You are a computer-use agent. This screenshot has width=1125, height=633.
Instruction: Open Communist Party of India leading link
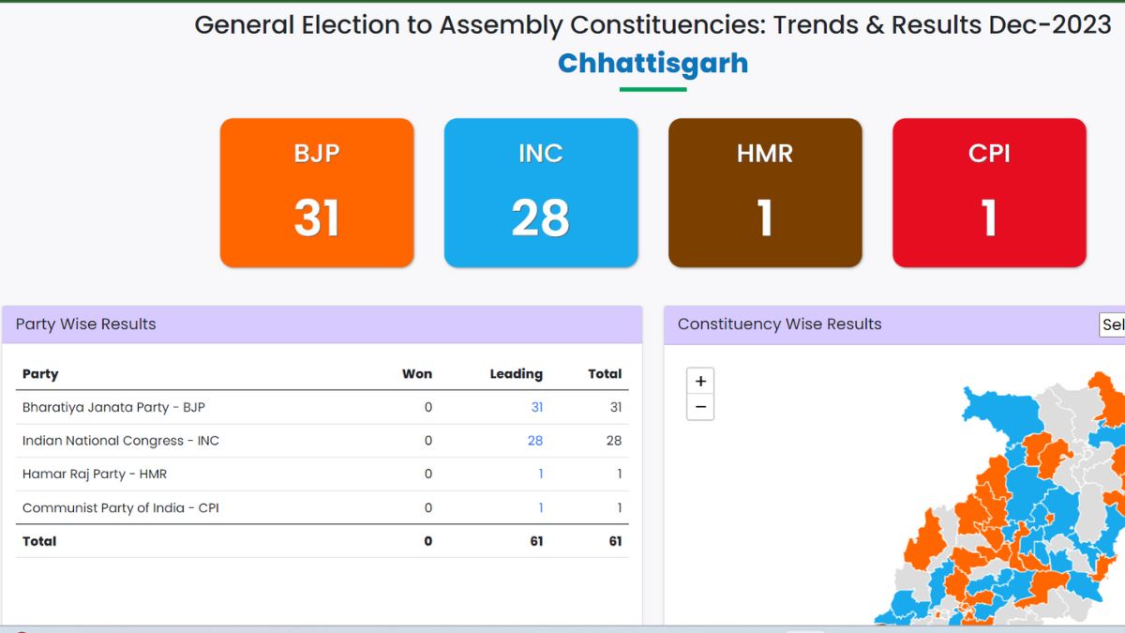coord(540,508)
